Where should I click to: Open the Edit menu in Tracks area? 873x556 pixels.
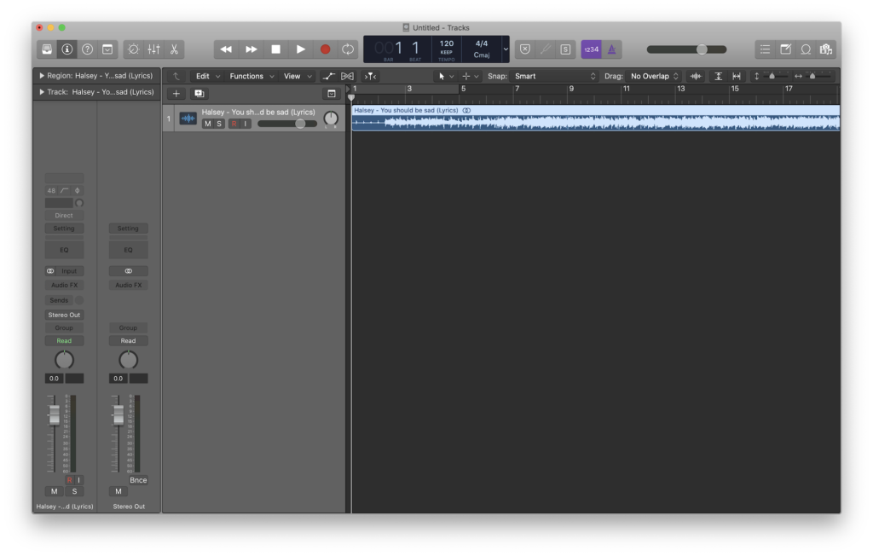[x=208, y=77]
